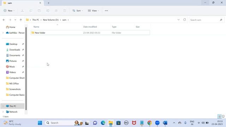Open Computer Basic folder in sidebar

coord(15,95)
